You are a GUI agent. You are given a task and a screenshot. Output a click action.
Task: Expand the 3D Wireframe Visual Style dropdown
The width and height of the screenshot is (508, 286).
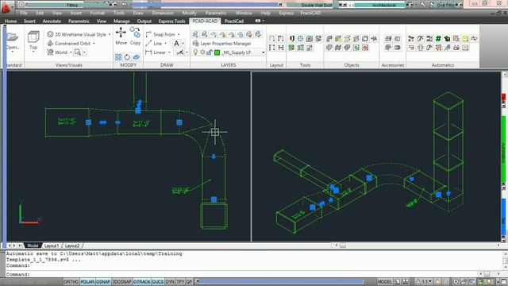coord(110,34)
